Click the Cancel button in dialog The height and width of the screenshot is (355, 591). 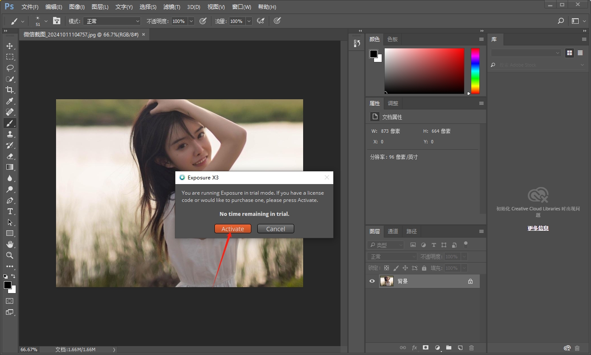click(276, 229)
